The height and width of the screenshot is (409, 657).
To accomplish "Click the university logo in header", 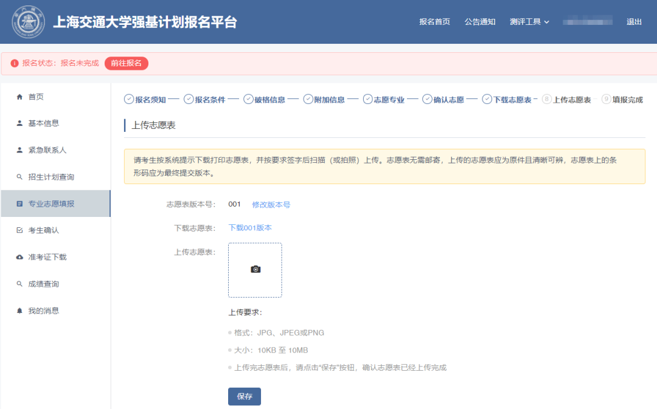I will pos(29,22).
